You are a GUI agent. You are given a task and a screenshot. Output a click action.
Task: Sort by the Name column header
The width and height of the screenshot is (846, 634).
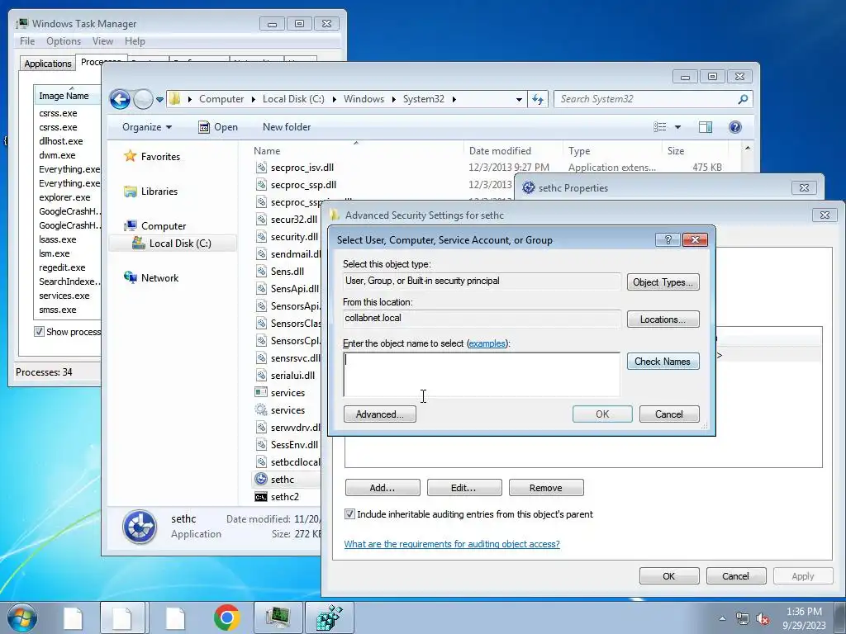[x=356, y=151]
